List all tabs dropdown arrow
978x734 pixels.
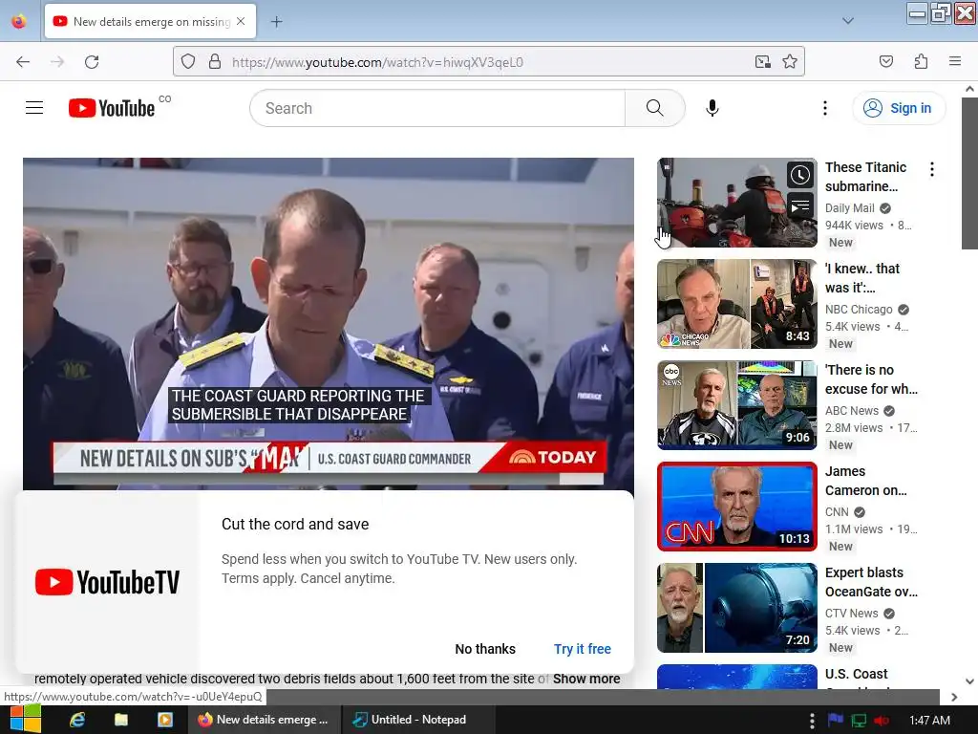tap(848, 21)
